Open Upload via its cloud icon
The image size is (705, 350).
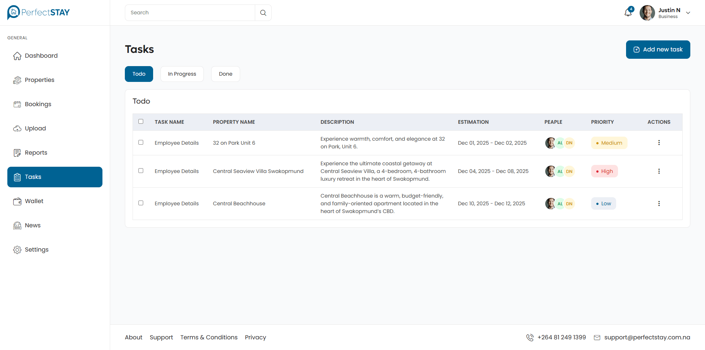(x=17, y=129)
